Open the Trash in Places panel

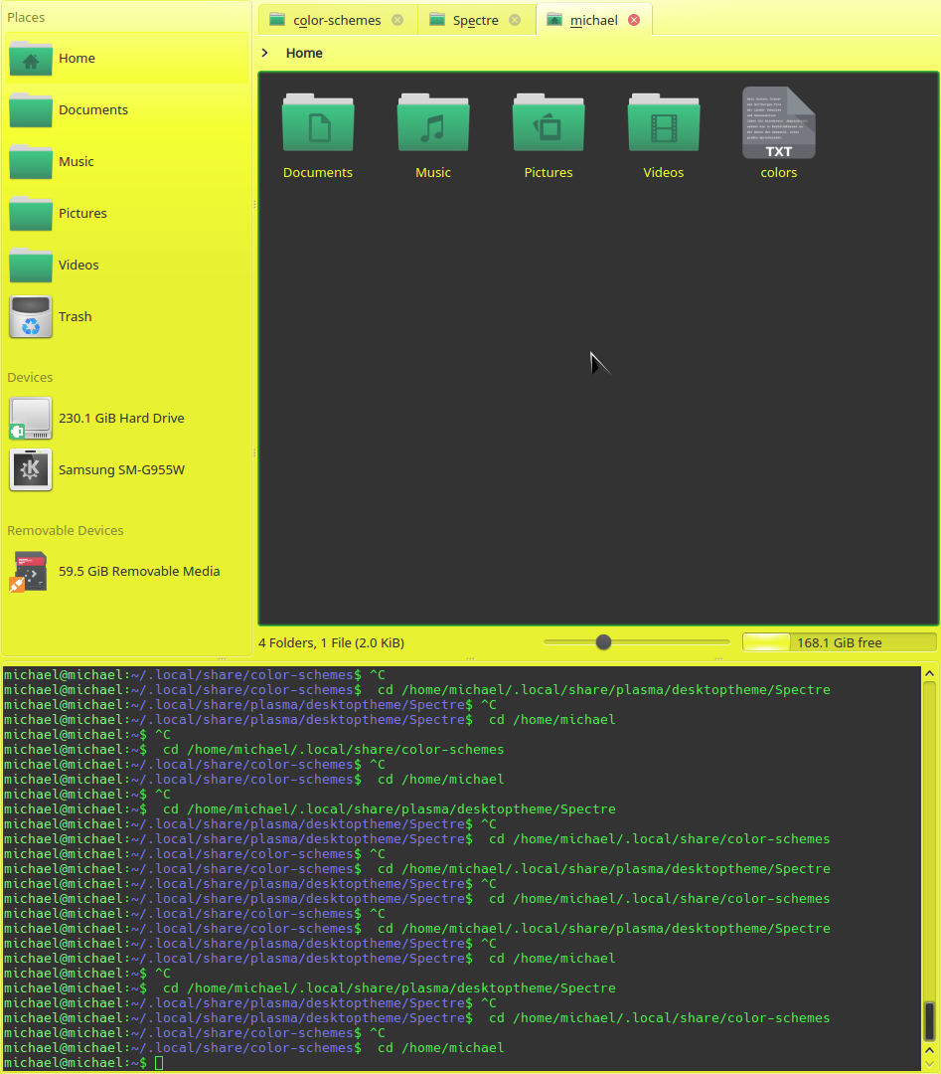126,316
